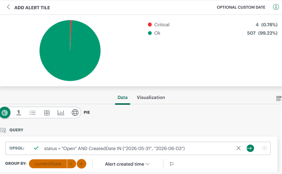The image size is (282, 174).
Task: Clear the OpsQL query with X
Action: coord(239,148)
